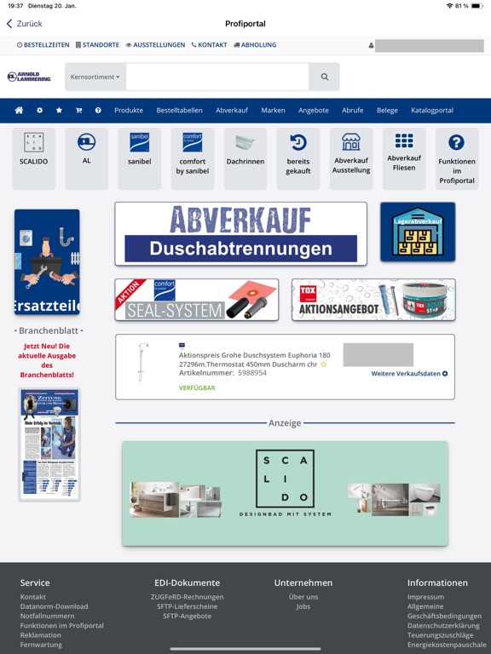The image size is (491, 654).
Task: Open the Abverkauf Ausstellung tile
Action: (x=351, y=159)
